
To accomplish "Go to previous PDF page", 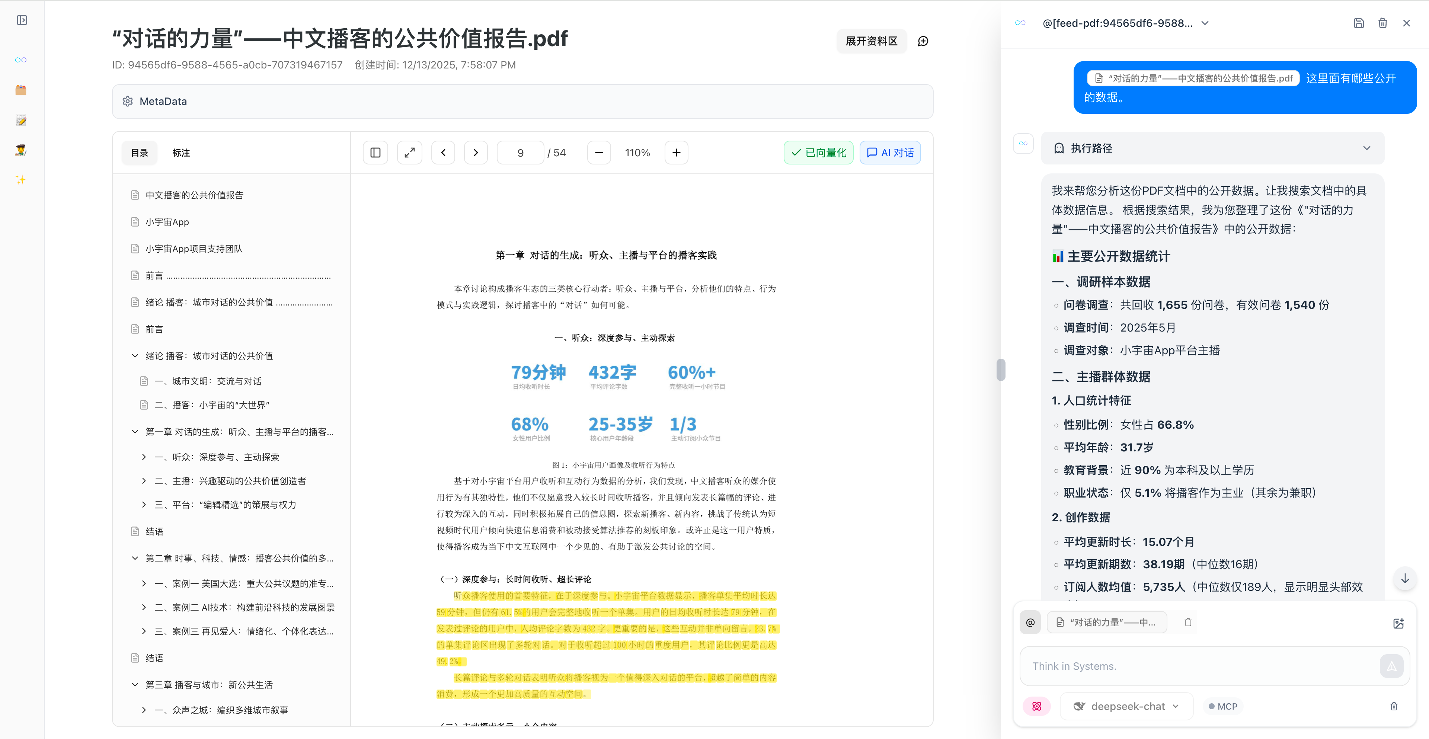I will (443, 153).
